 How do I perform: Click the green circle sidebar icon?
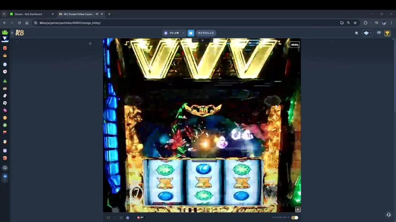(5, 125)
